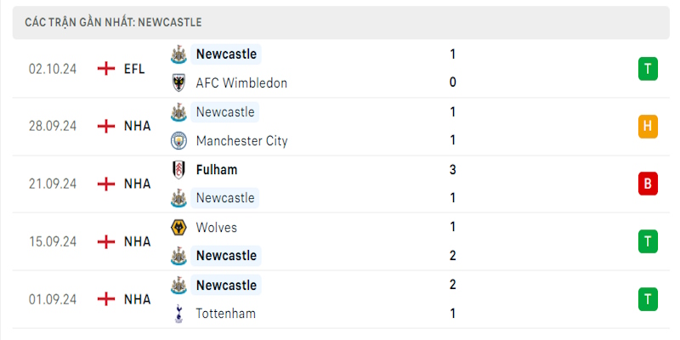Click the green T badge for 02.10.24
This screenshot has height=340, width=680.
point(648,69)
